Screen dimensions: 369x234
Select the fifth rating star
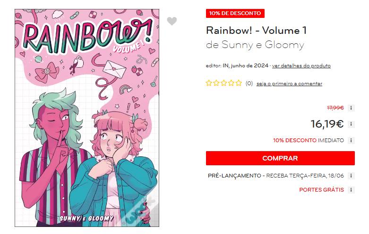pyautogui.click(x=239, y=83)
